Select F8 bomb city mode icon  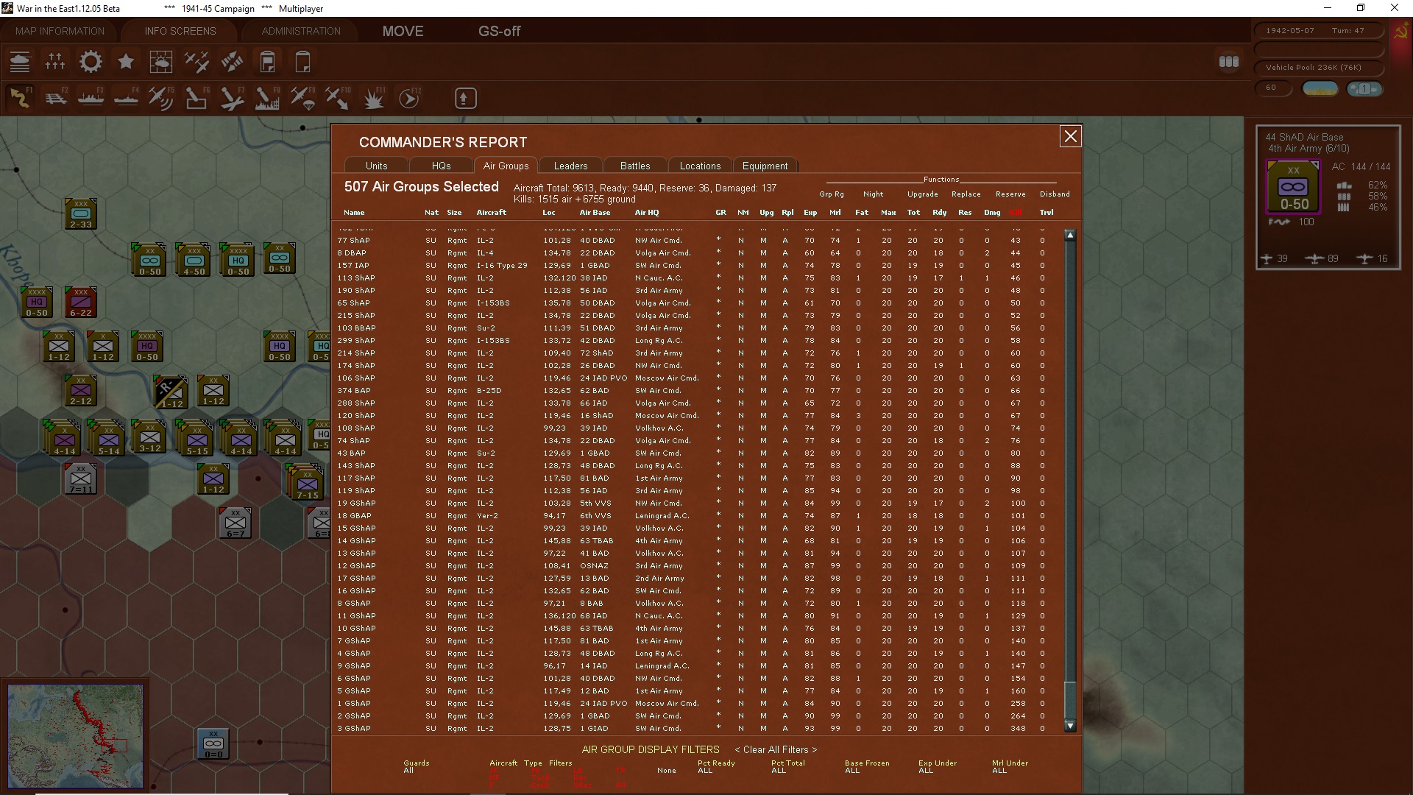tap(267, 98)
